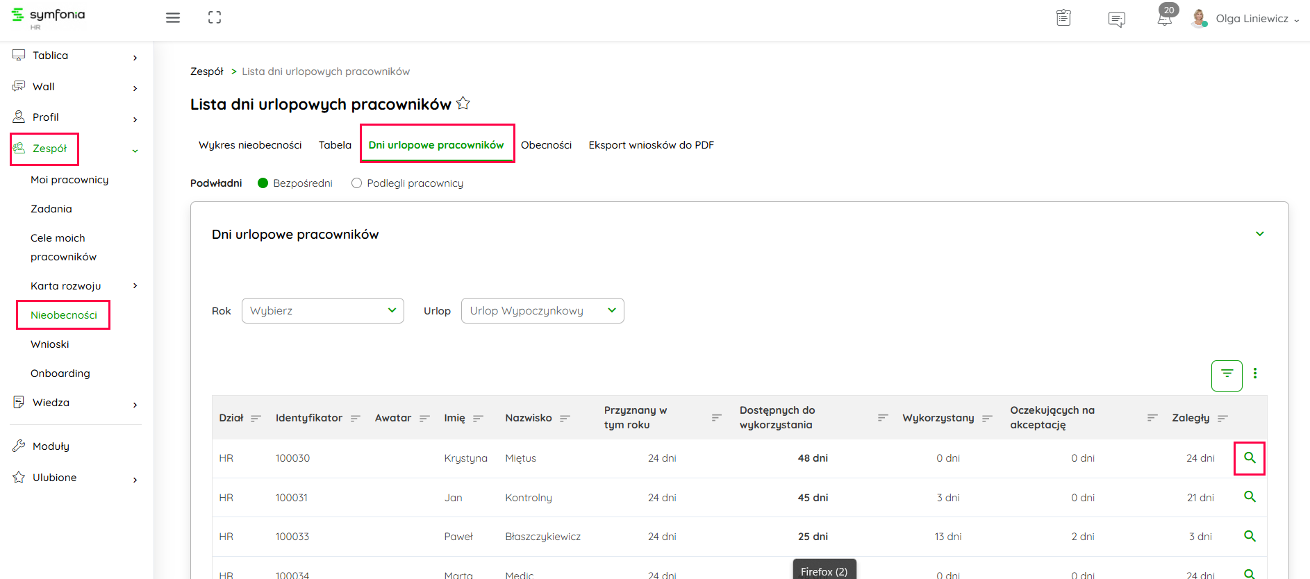The image size is (1310, 579).
Task: Click the Zespół breadcrumb link
Action: pyautogui.click(x=206, y=72)
